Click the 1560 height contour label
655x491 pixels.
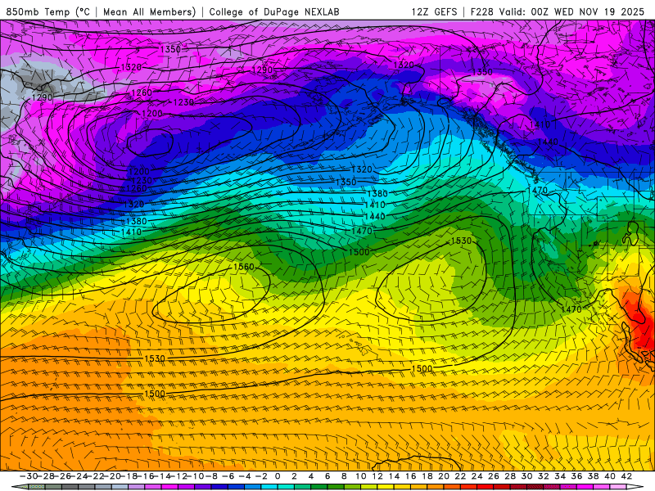[x=243, y=267]
